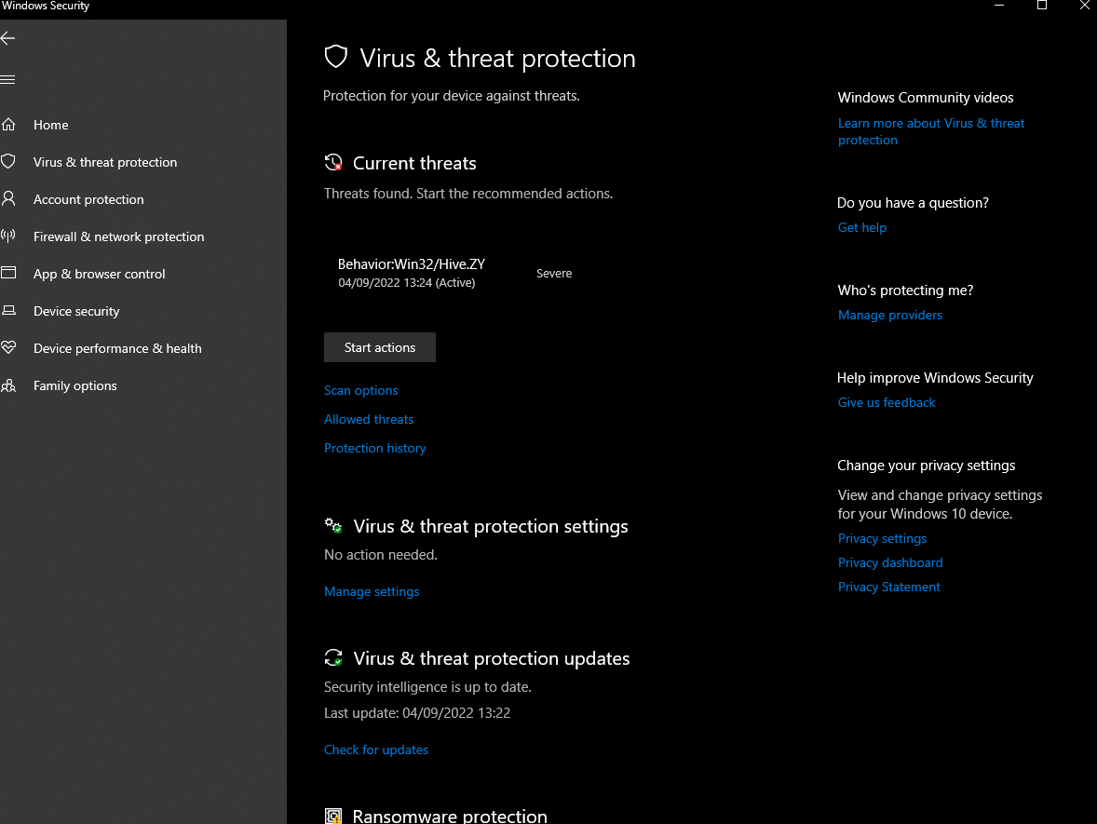The image size is (1097, 824).
Task: Open the hamburger navigation menu
Action: coord(8,80)
